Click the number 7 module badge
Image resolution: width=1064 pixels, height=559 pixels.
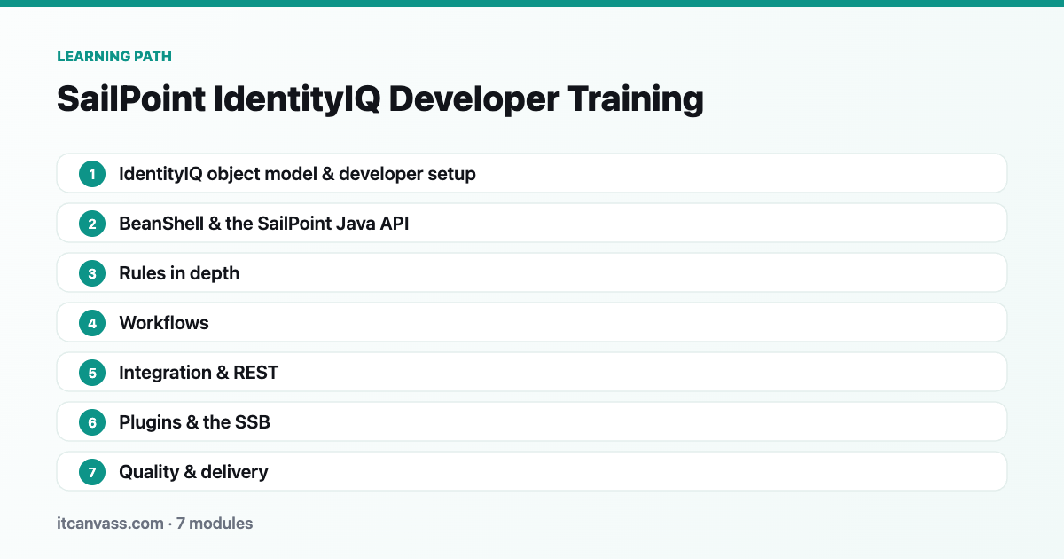(92, 472)
